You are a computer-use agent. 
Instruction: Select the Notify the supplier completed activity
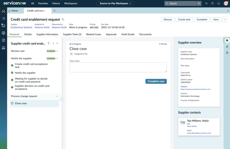pos(25,73)
